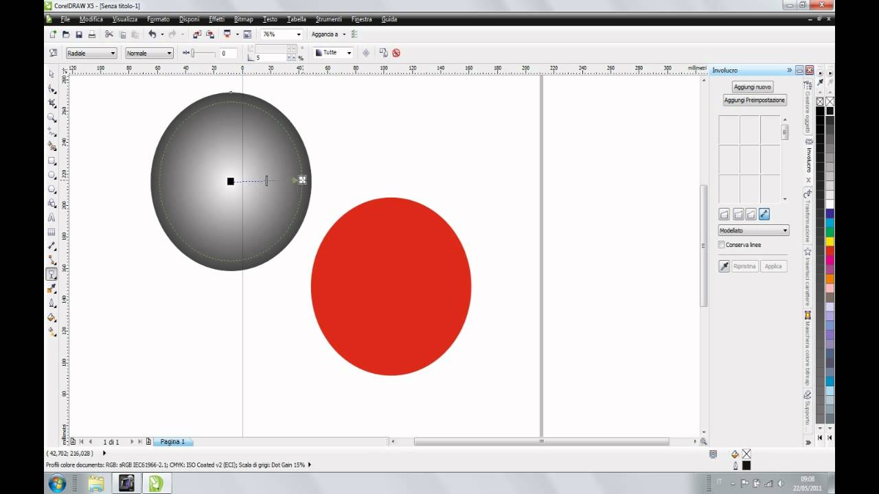
Task: Pick the yellow swatch in color palette
Action: pyautogui.click(x=830, y=242)
